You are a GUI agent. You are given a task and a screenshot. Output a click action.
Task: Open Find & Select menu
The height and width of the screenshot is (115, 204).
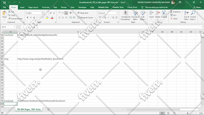coord(193,16)
